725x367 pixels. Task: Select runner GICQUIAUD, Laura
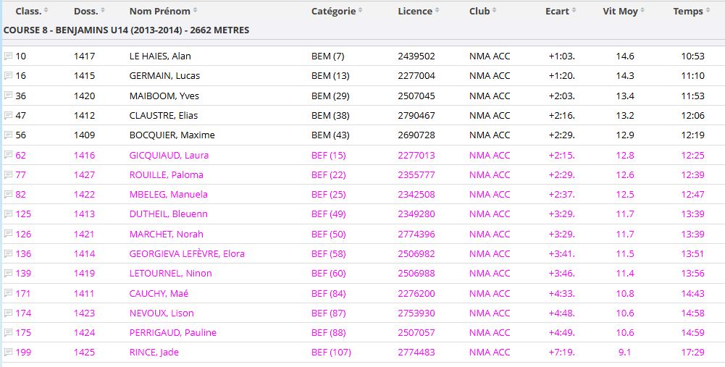tap(169, 155)
